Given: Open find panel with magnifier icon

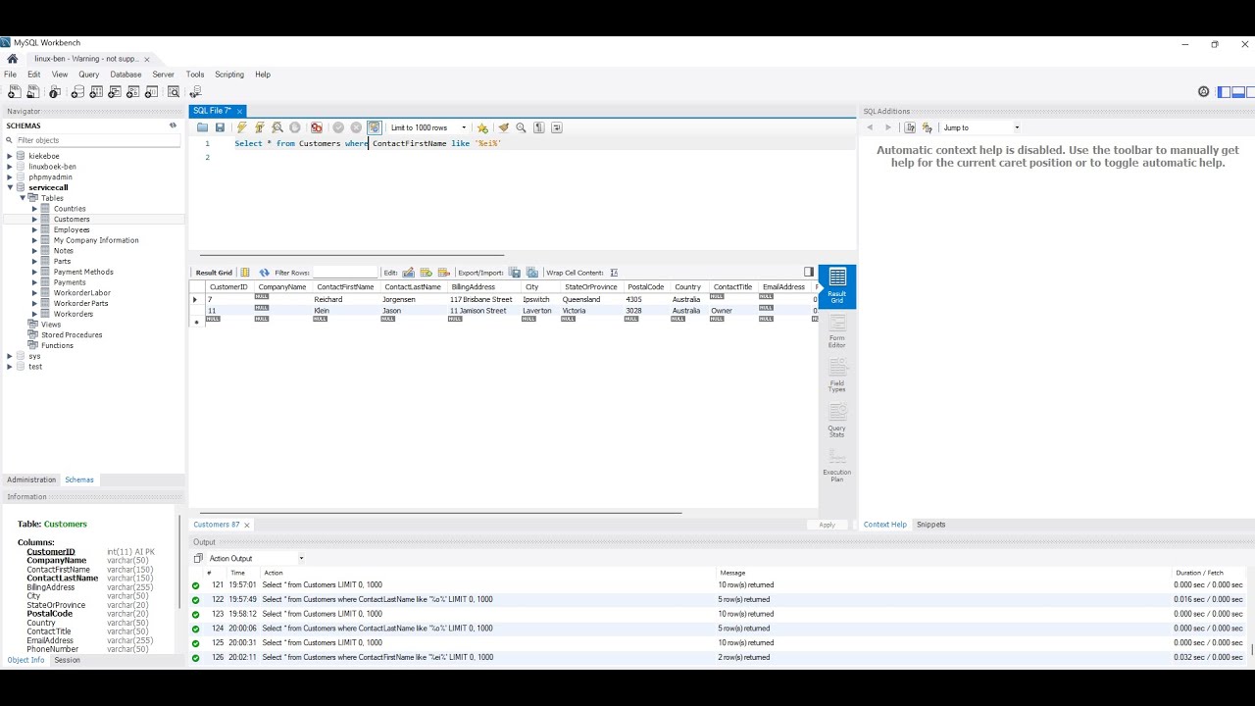Looking at the screenshot, I should 521,127.
